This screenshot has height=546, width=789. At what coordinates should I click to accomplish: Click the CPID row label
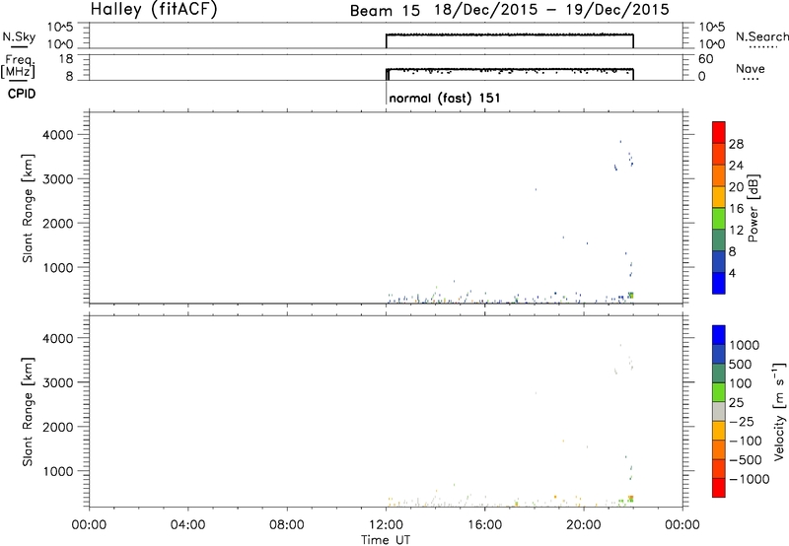[x=22, y=94]
